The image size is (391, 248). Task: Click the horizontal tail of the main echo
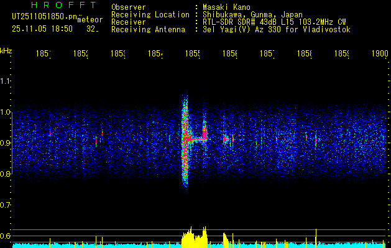[x=198, y=139]
